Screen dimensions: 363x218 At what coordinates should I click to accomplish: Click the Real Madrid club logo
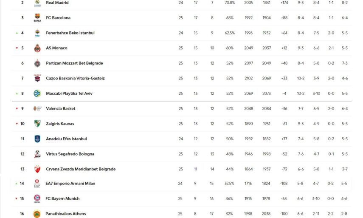37,3
